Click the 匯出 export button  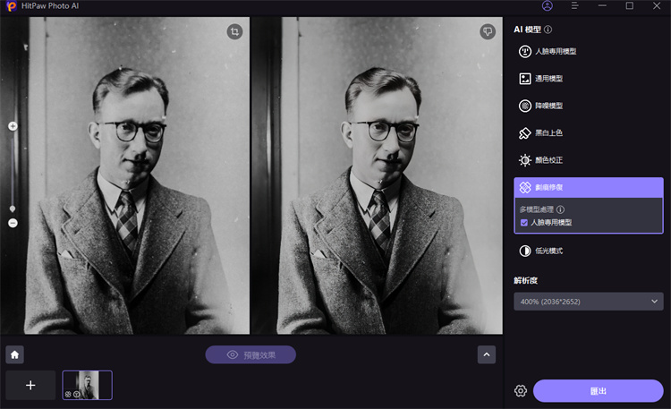(598, 391)
